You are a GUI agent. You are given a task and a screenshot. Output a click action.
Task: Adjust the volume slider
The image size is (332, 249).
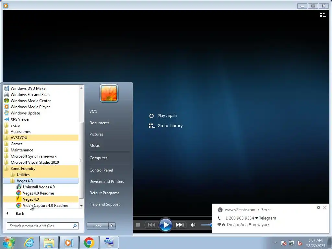coord(206,225)
